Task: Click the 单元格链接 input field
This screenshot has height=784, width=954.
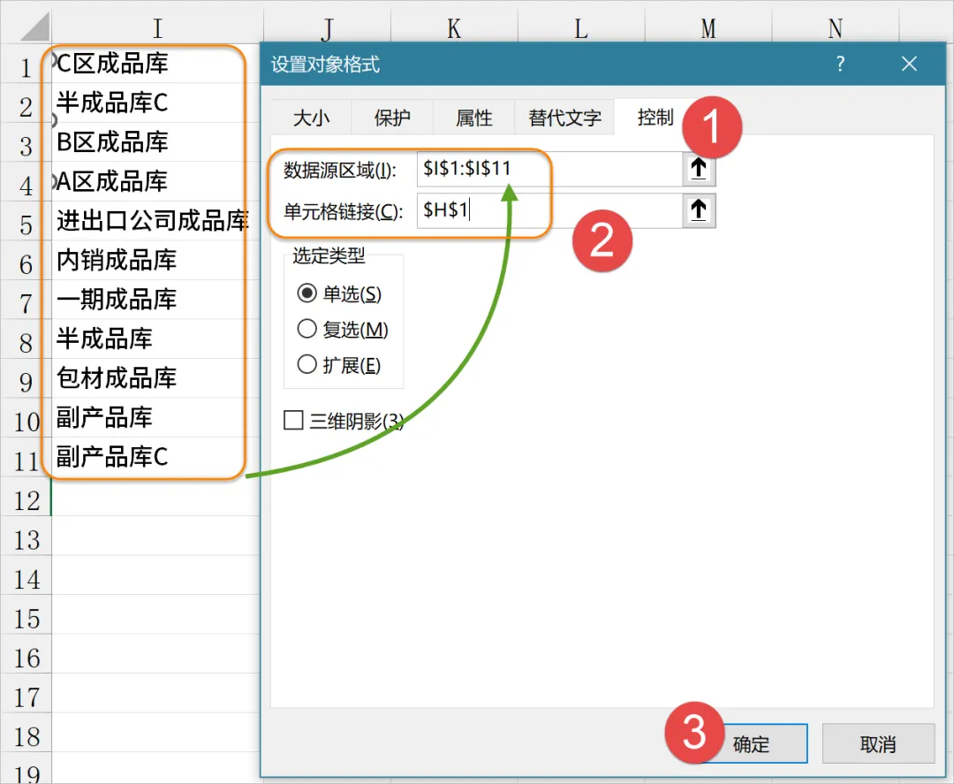Action: tap(549, 210)
